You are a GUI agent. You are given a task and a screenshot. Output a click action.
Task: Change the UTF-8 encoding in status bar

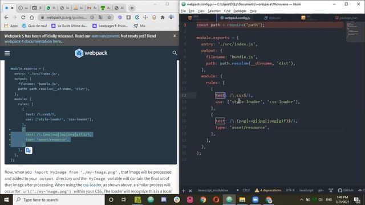290,190
